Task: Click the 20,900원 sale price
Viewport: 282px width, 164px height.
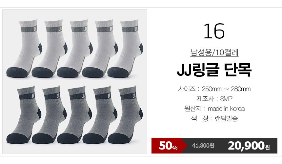Action: 249,146
